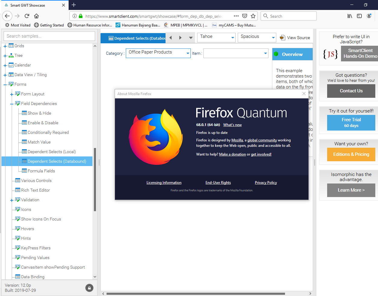This screenshot has height=296, width=378.
Task: Click the Contact Us button
Action: [x=351, y=91]
